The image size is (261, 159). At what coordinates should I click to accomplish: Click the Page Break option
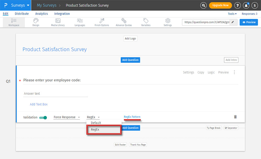[214, 128]
